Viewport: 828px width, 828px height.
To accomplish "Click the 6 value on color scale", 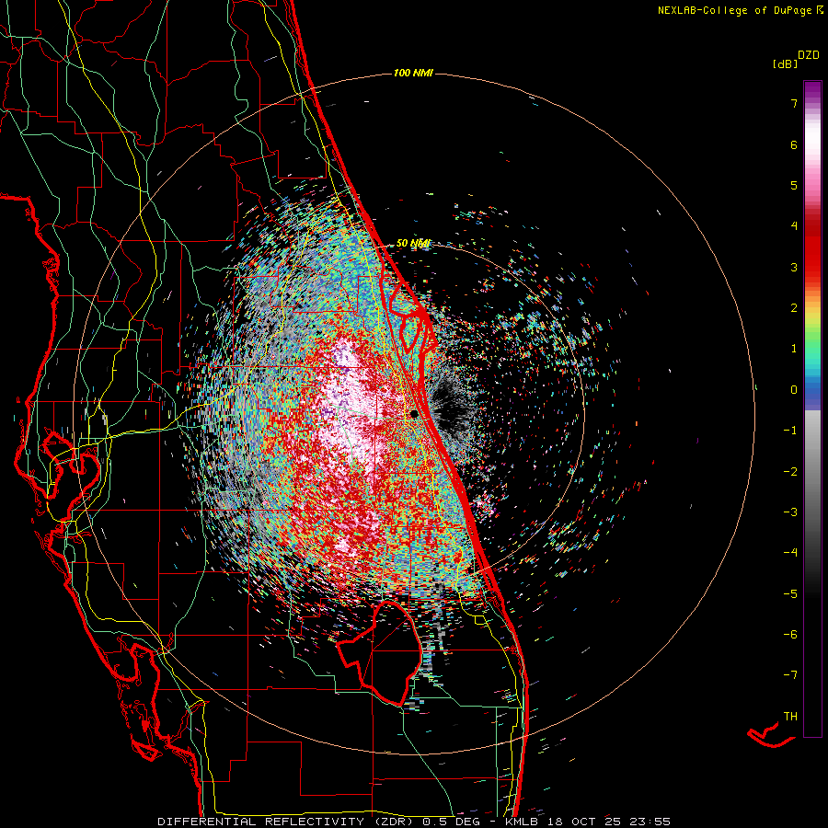I will [794, 145].
